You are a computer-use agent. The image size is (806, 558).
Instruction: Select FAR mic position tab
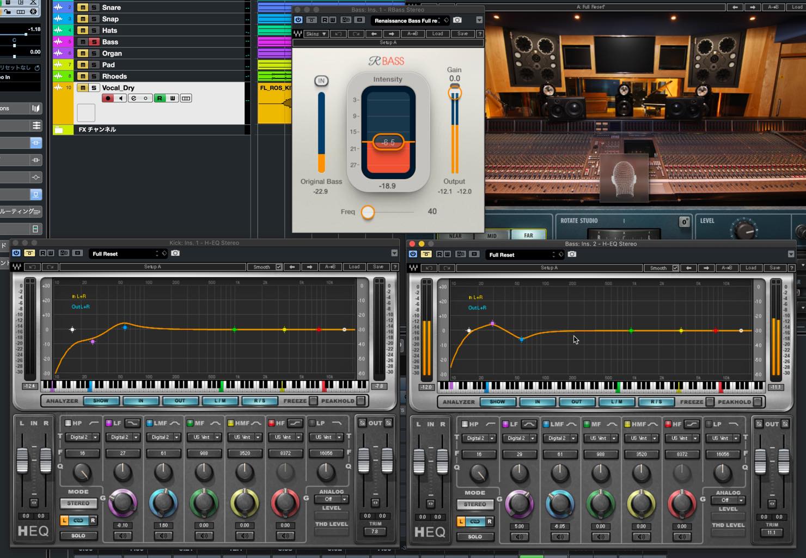(528, 235)
